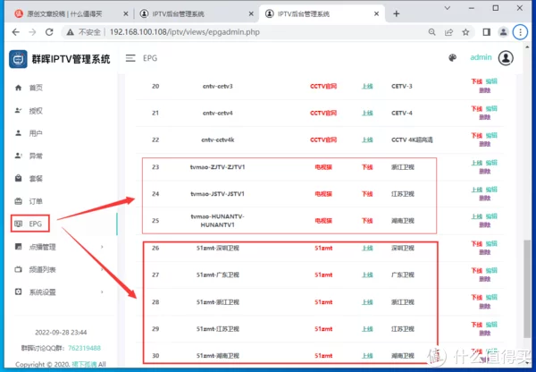Viewport: 536px width, 372px height.
Task: Click the share page icon
Action: coord(448,32)
